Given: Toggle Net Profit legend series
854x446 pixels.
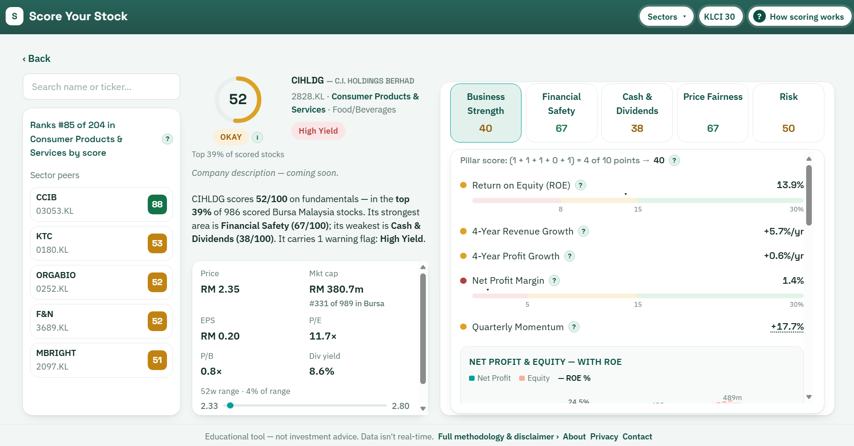Looking at the screenshot, I should pyautogui.click(x=490, y=378).
